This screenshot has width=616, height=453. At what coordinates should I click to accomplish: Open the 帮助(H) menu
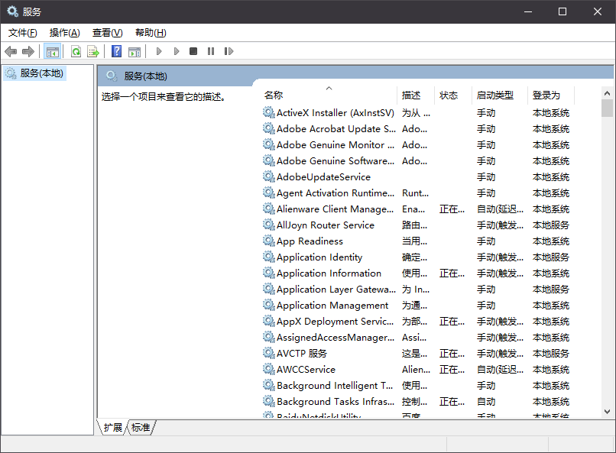click(151, 33)
